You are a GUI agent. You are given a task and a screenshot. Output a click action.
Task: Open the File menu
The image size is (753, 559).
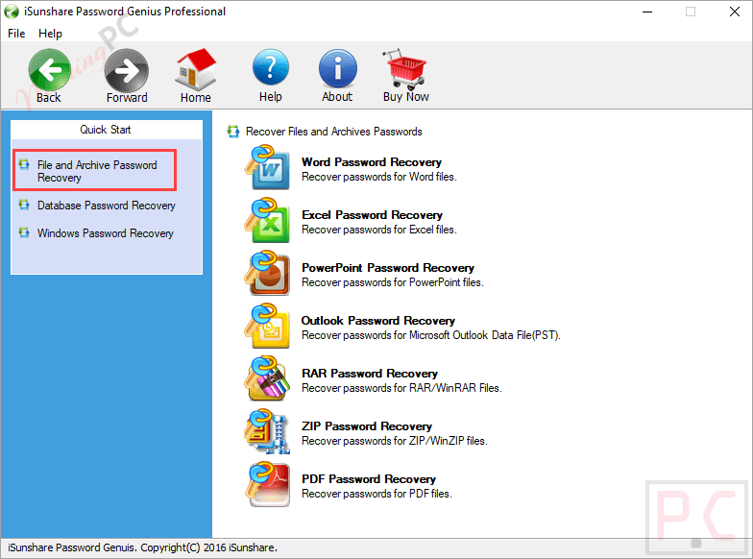(16, 34)
